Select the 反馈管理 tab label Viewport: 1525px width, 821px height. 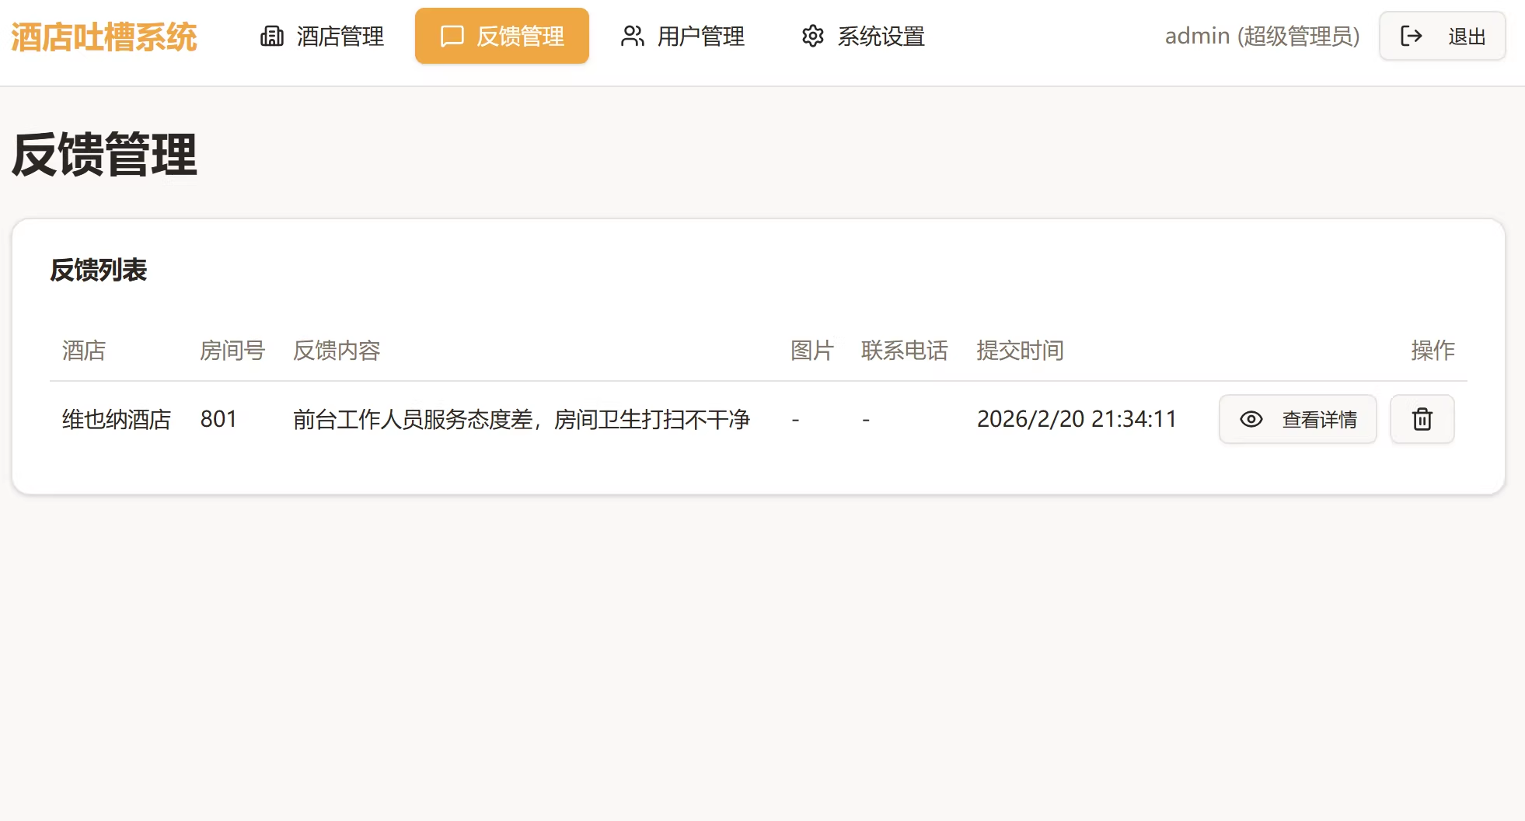point(520,37)
